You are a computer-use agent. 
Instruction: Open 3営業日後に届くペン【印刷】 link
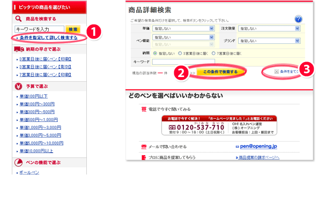click(x=45, y=59)
